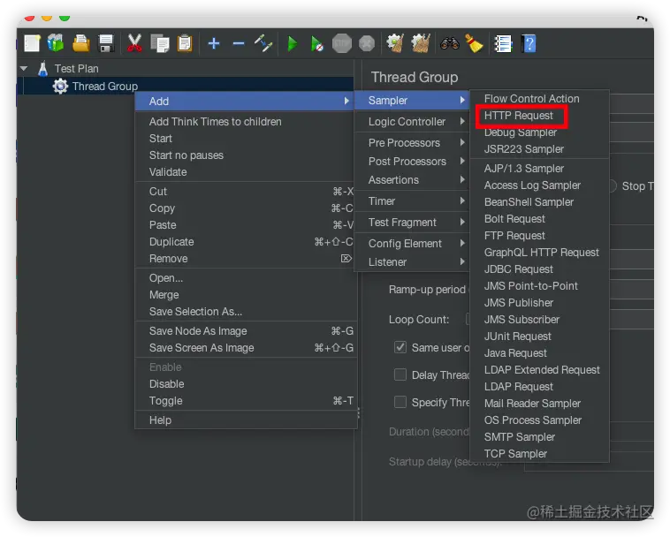The height and width of the screenshot is (537, 670).
Task: Click the New test plan icon
Action: pos(32,43)
